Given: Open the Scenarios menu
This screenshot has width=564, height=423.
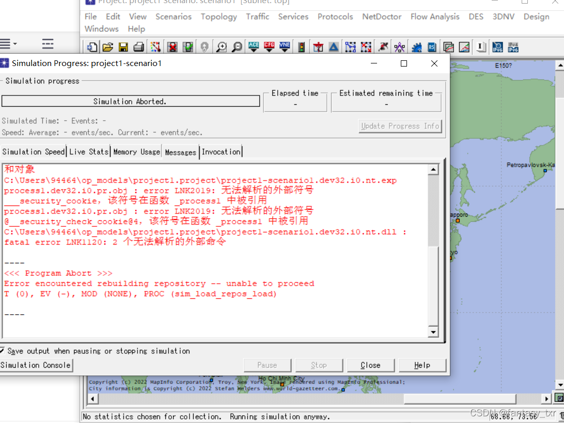Looking at the screenshot, I should (174, 17).
